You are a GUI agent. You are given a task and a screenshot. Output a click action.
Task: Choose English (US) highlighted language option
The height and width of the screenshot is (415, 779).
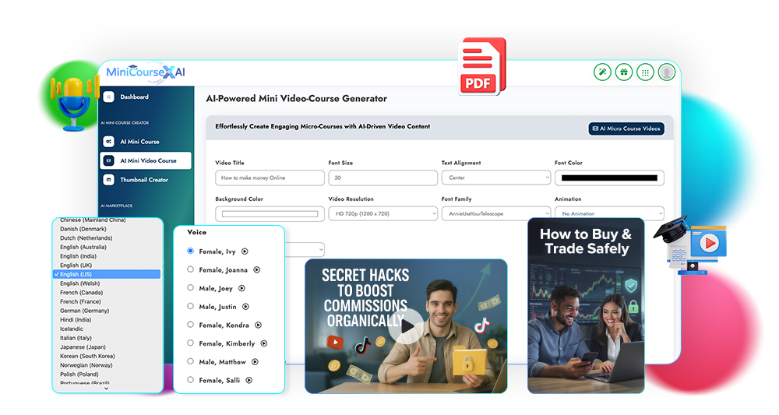click(107, 275)
